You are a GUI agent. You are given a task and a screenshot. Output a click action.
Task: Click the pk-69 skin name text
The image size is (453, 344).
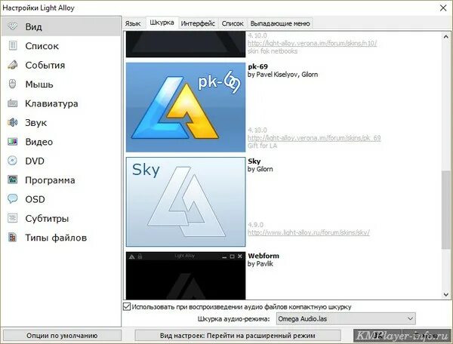[x=257, y=66]
